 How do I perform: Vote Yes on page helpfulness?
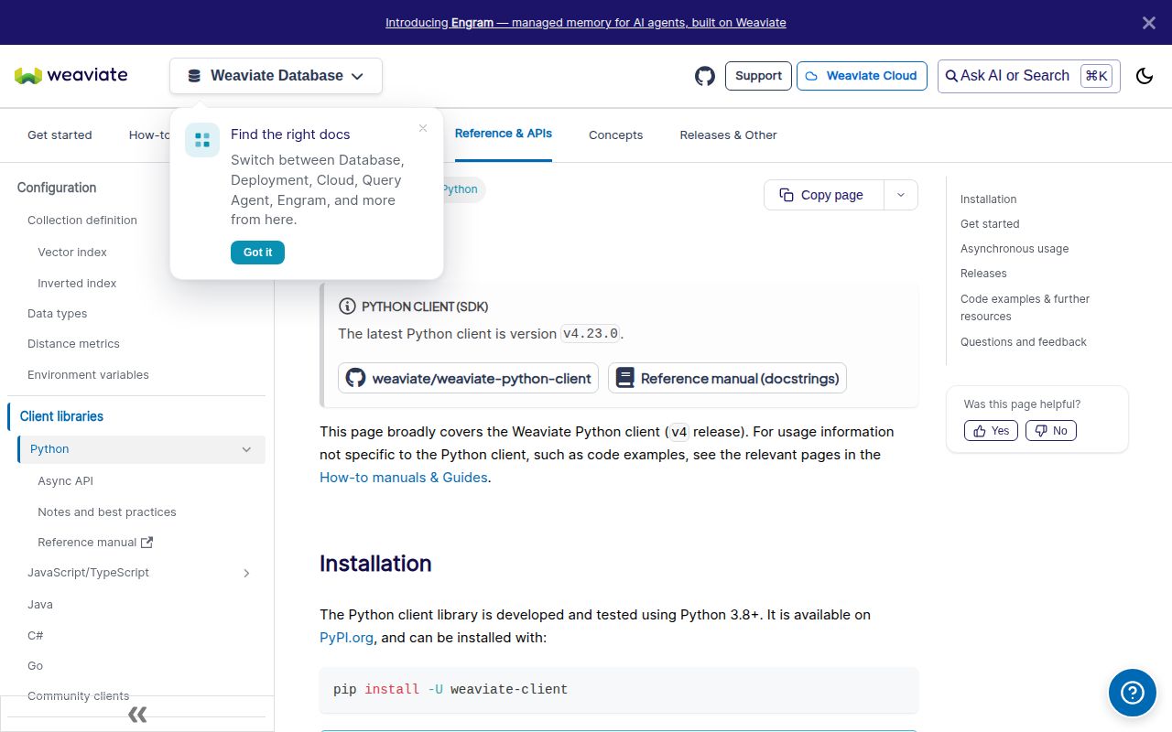[x=991, y=431]
